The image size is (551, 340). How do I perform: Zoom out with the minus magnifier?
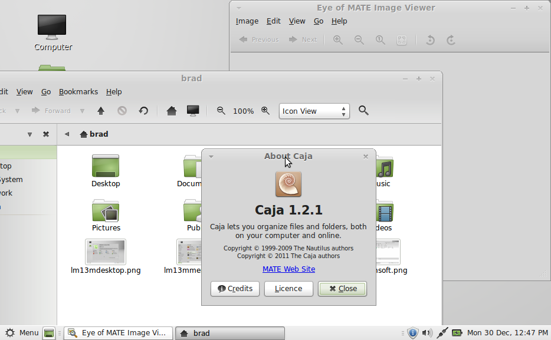click(221, 111)
